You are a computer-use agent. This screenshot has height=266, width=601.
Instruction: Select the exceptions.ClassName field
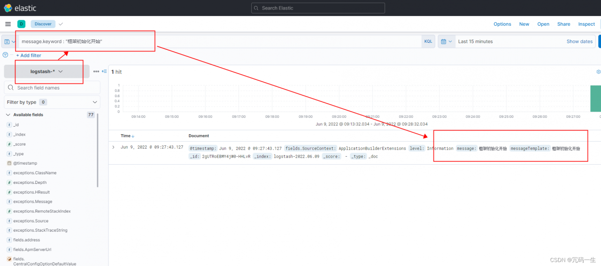click(35, 173)
